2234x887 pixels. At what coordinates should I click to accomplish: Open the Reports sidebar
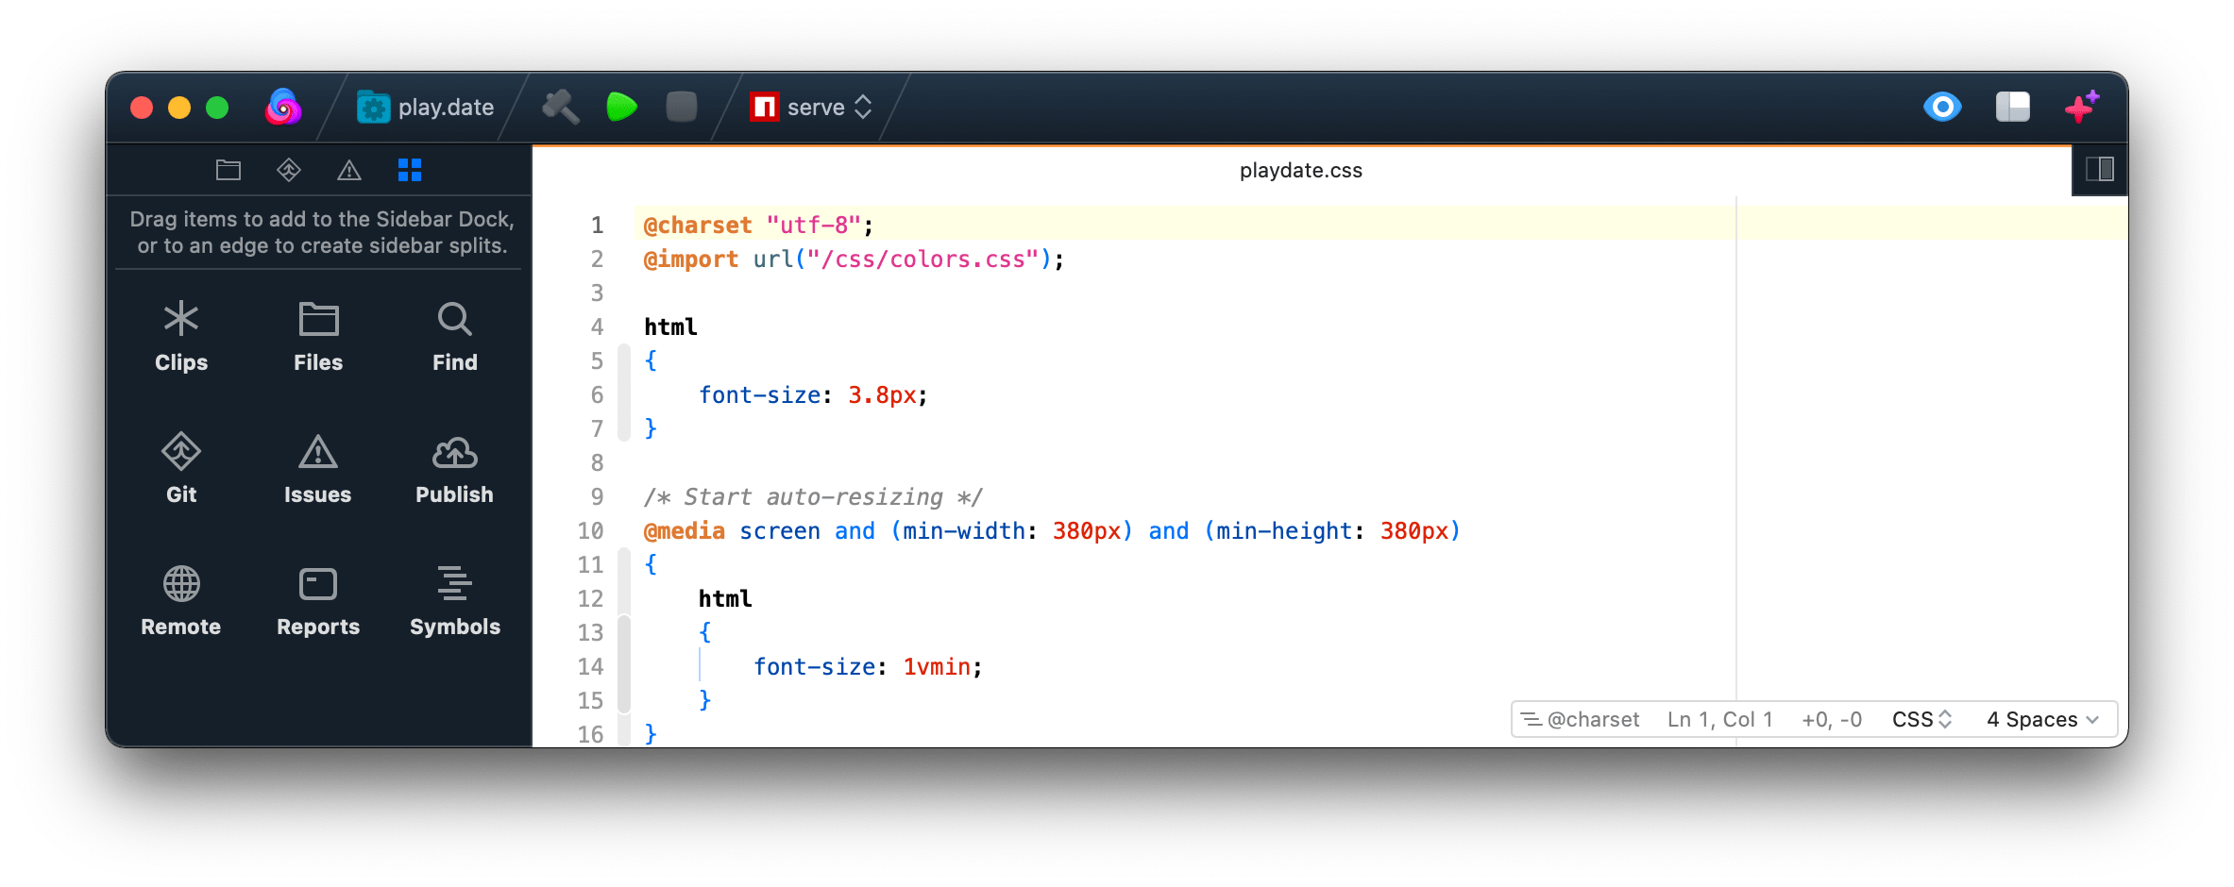[317, 601]
